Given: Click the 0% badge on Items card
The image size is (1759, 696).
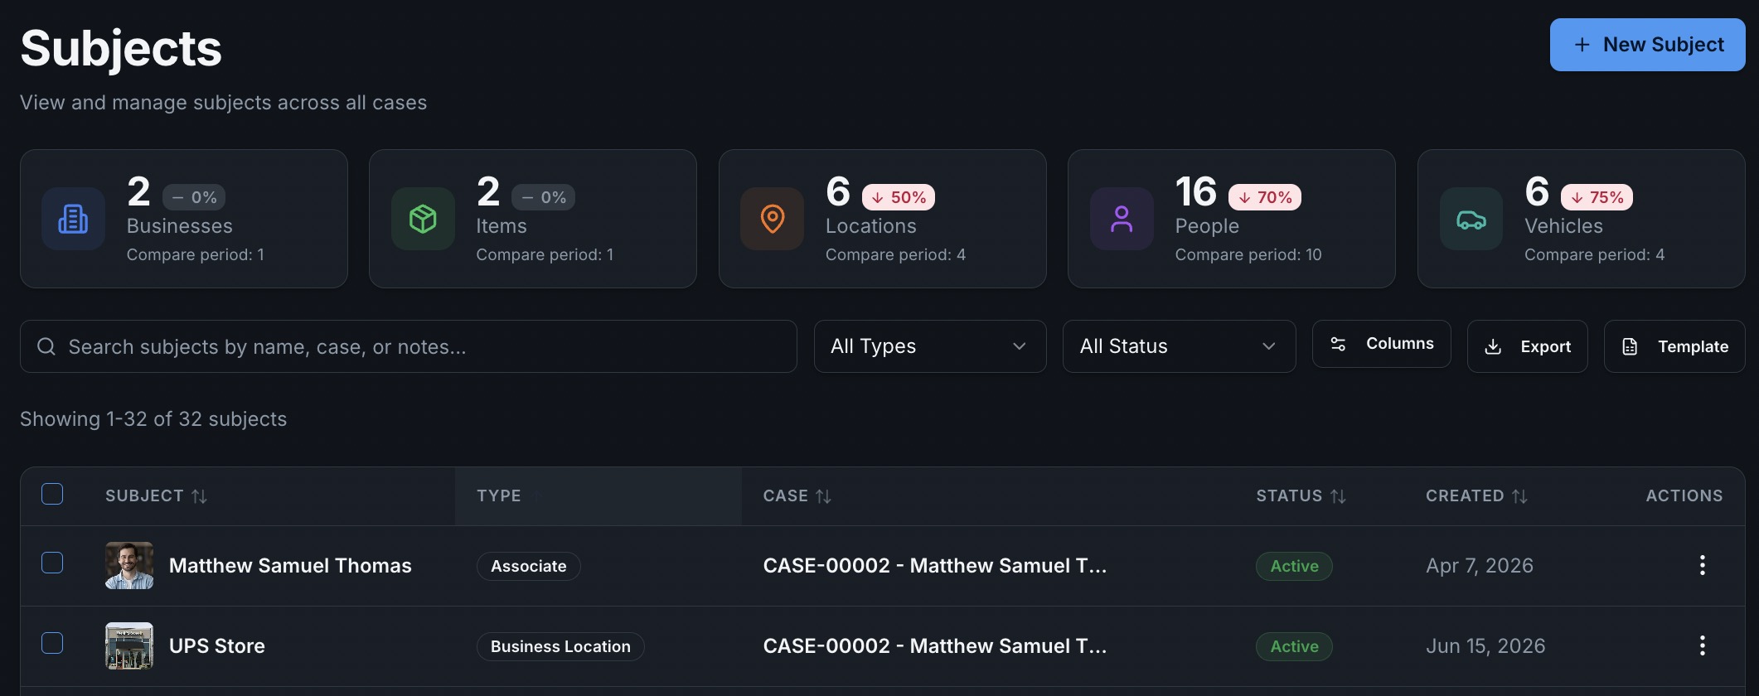Looking at the screenshot, I should [544, 197].
